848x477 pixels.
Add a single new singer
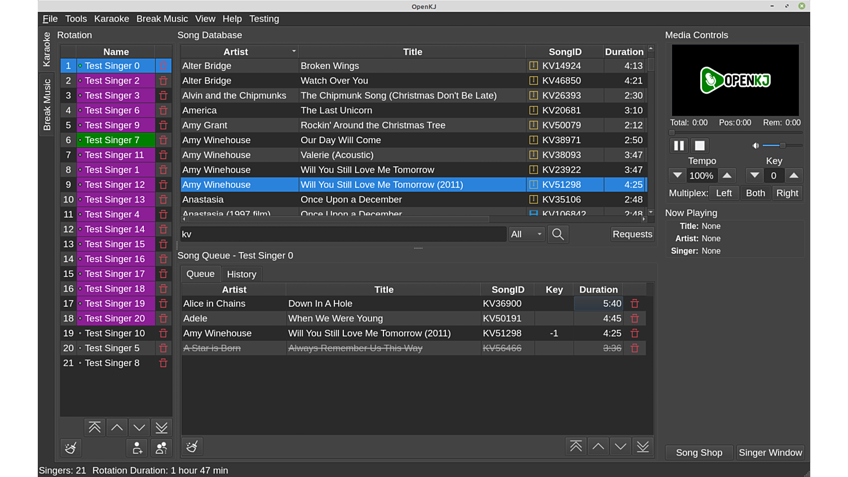pos(137,448)
